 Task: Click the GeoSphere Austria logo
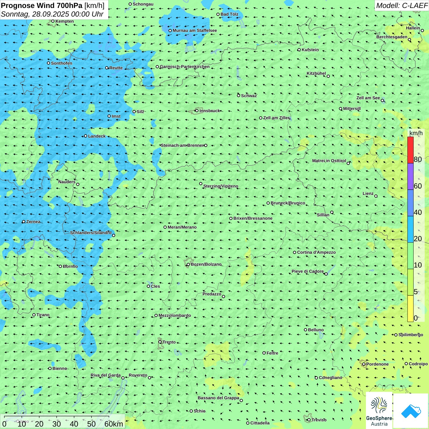point(379,411)
